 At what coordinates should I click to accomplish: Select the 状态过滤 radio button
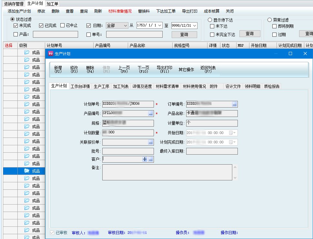click(12, 19)
